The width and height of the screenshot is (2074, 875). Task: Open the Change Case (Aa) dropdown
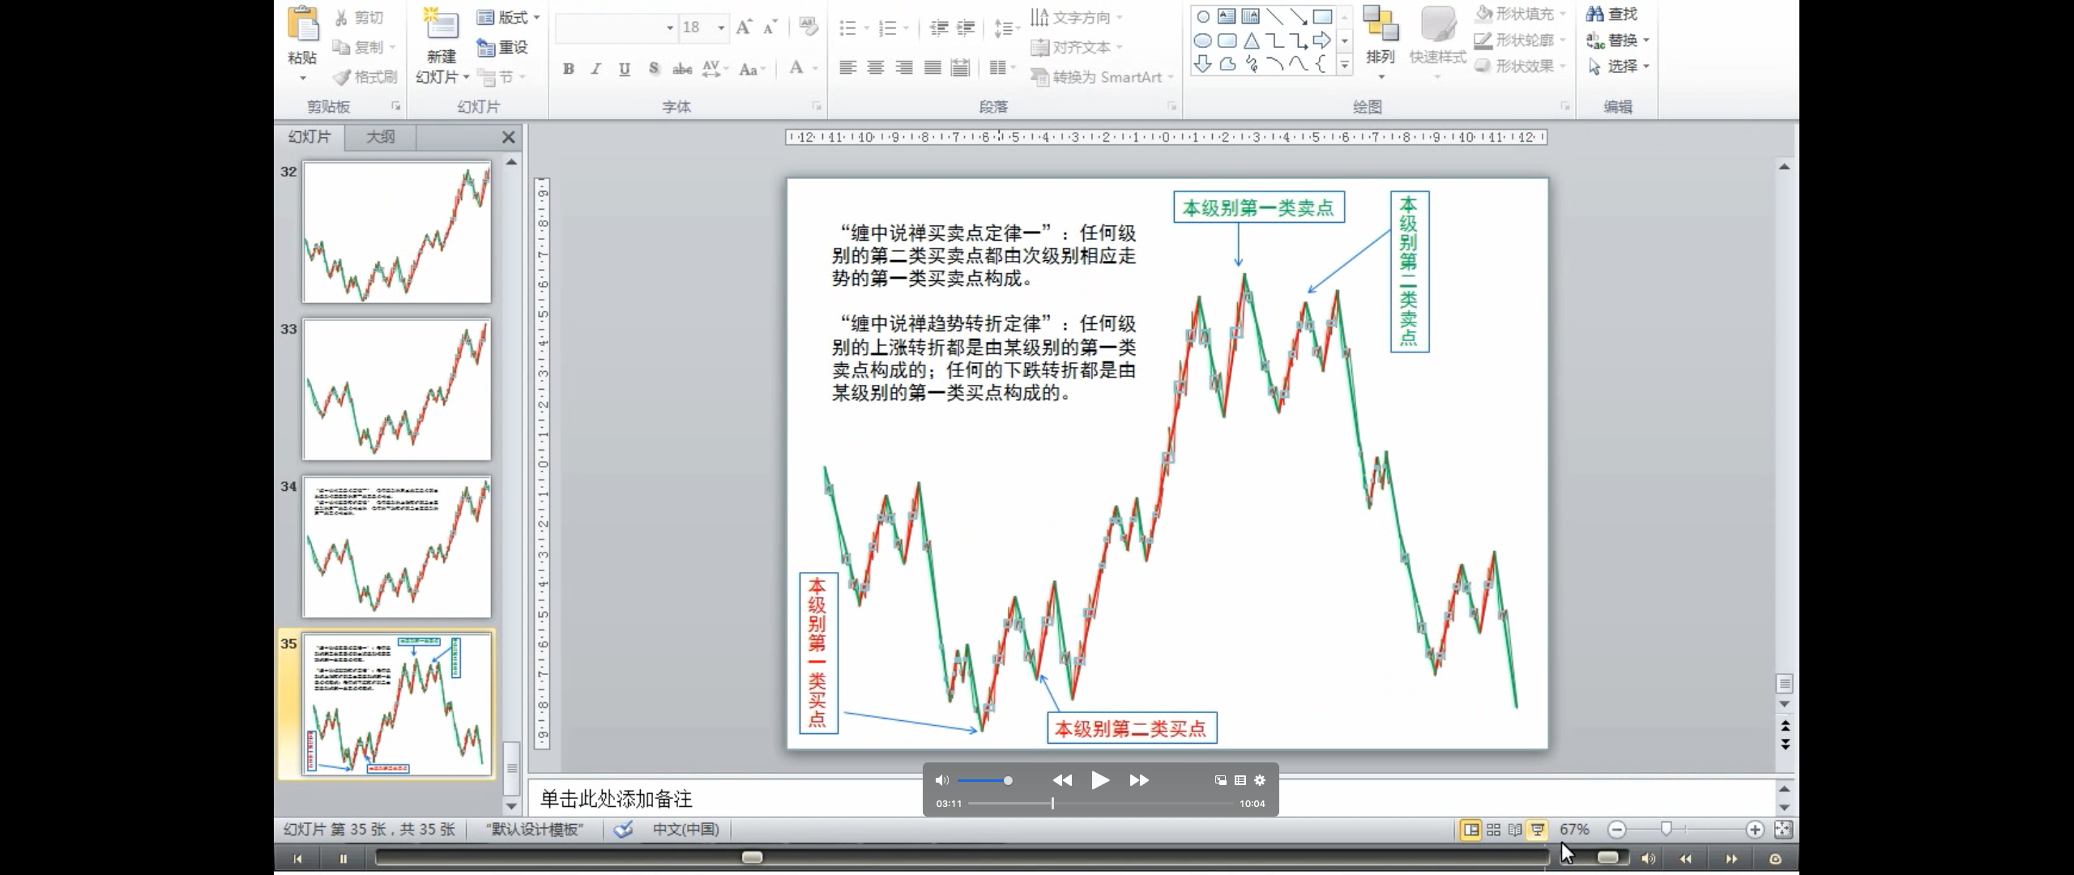point(750,69)
